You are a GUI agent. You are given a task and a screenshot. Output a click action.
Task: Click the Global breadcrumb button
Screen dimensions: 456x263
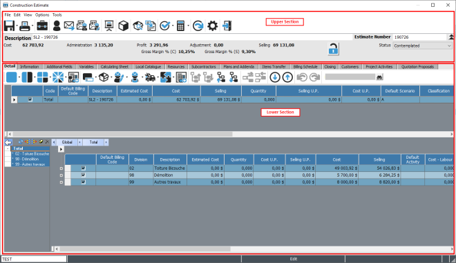(67, 142)
